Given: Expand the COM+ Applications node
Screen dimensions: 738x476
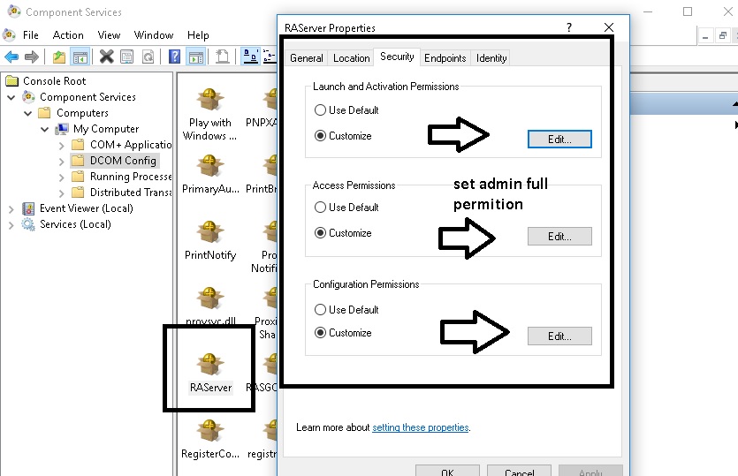Looking at the screenshot, I should click(x=62, y=146).
